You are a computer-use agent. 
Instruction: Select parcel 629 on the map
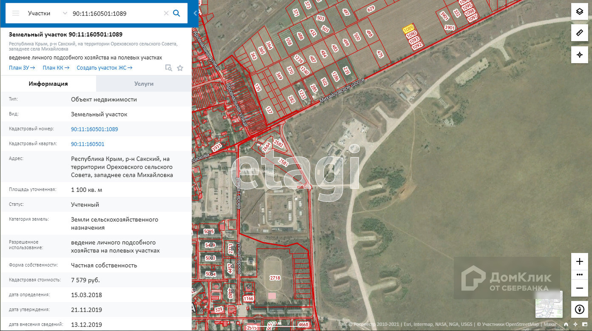coord(371,9)
